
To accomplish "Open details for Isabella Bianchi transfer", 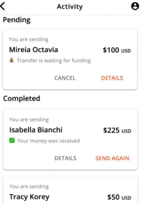I will [x=65, y=158].
